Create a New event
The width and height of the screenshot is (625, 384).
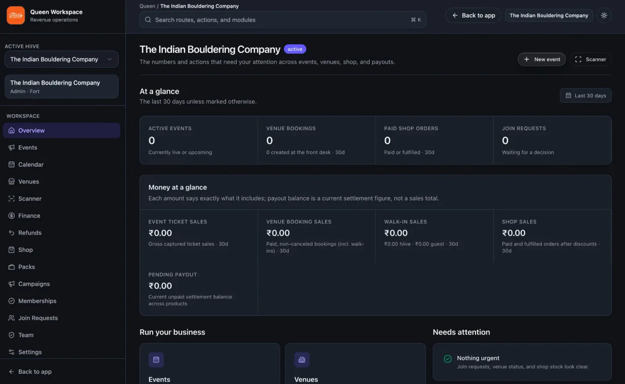[x=542, y=59]
